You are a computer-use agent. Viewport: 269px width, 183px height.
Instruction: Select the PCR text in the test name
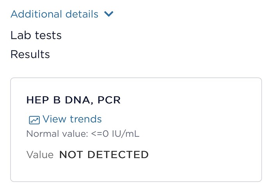click(x=109, y=100)
